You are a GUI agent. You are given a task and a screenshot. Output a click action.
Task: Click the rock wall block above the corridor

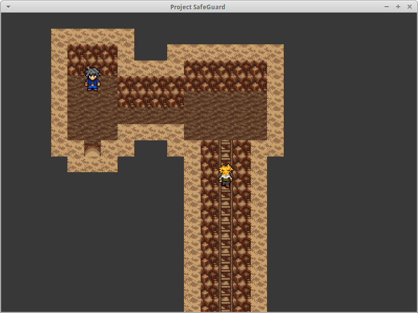pyautogui.click(x=150, y=92)
